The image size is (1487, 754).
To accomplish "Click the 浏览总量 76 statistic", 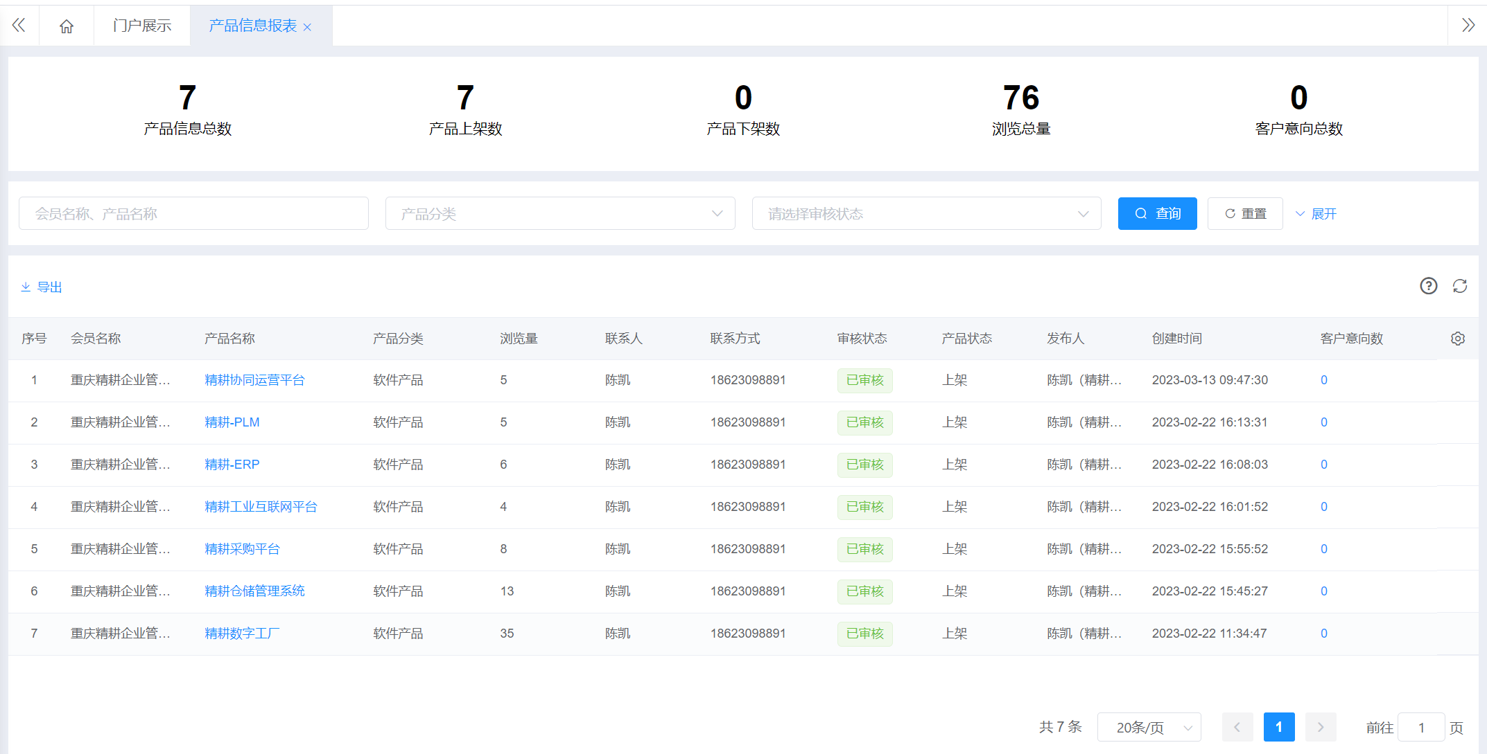I will point(1021,109).
